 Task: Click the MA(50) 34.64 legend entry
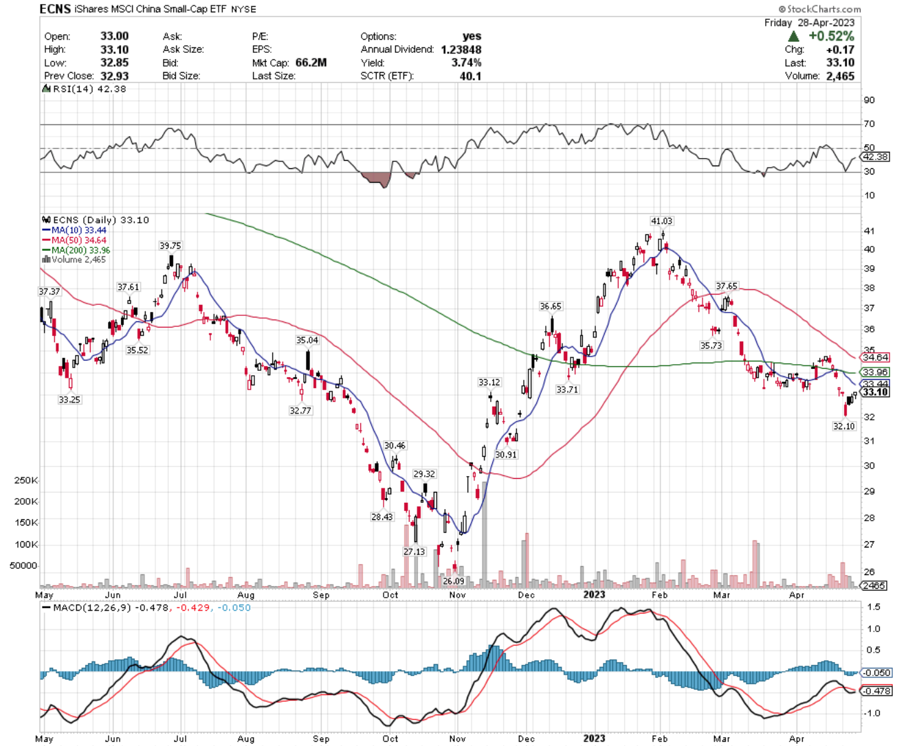[74, 240]
